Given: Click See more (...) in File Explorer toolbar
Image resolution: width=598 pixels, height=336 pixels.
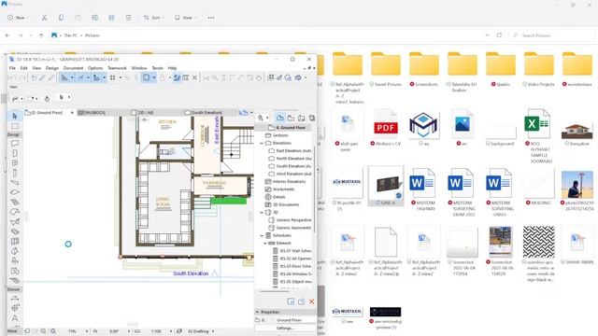Looking at the screenshot, I should pyautogui.click(x=211, y=18).
